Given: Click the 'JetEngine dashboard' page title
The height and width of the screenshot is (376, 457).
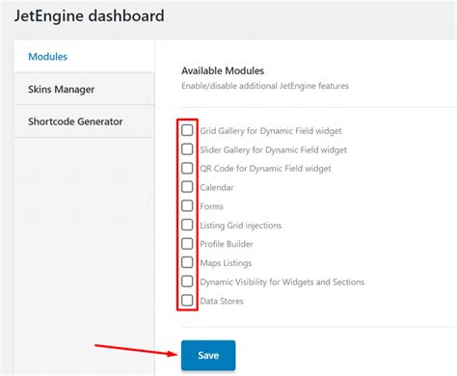Looking at the screenshot, I should coord(89,16).
